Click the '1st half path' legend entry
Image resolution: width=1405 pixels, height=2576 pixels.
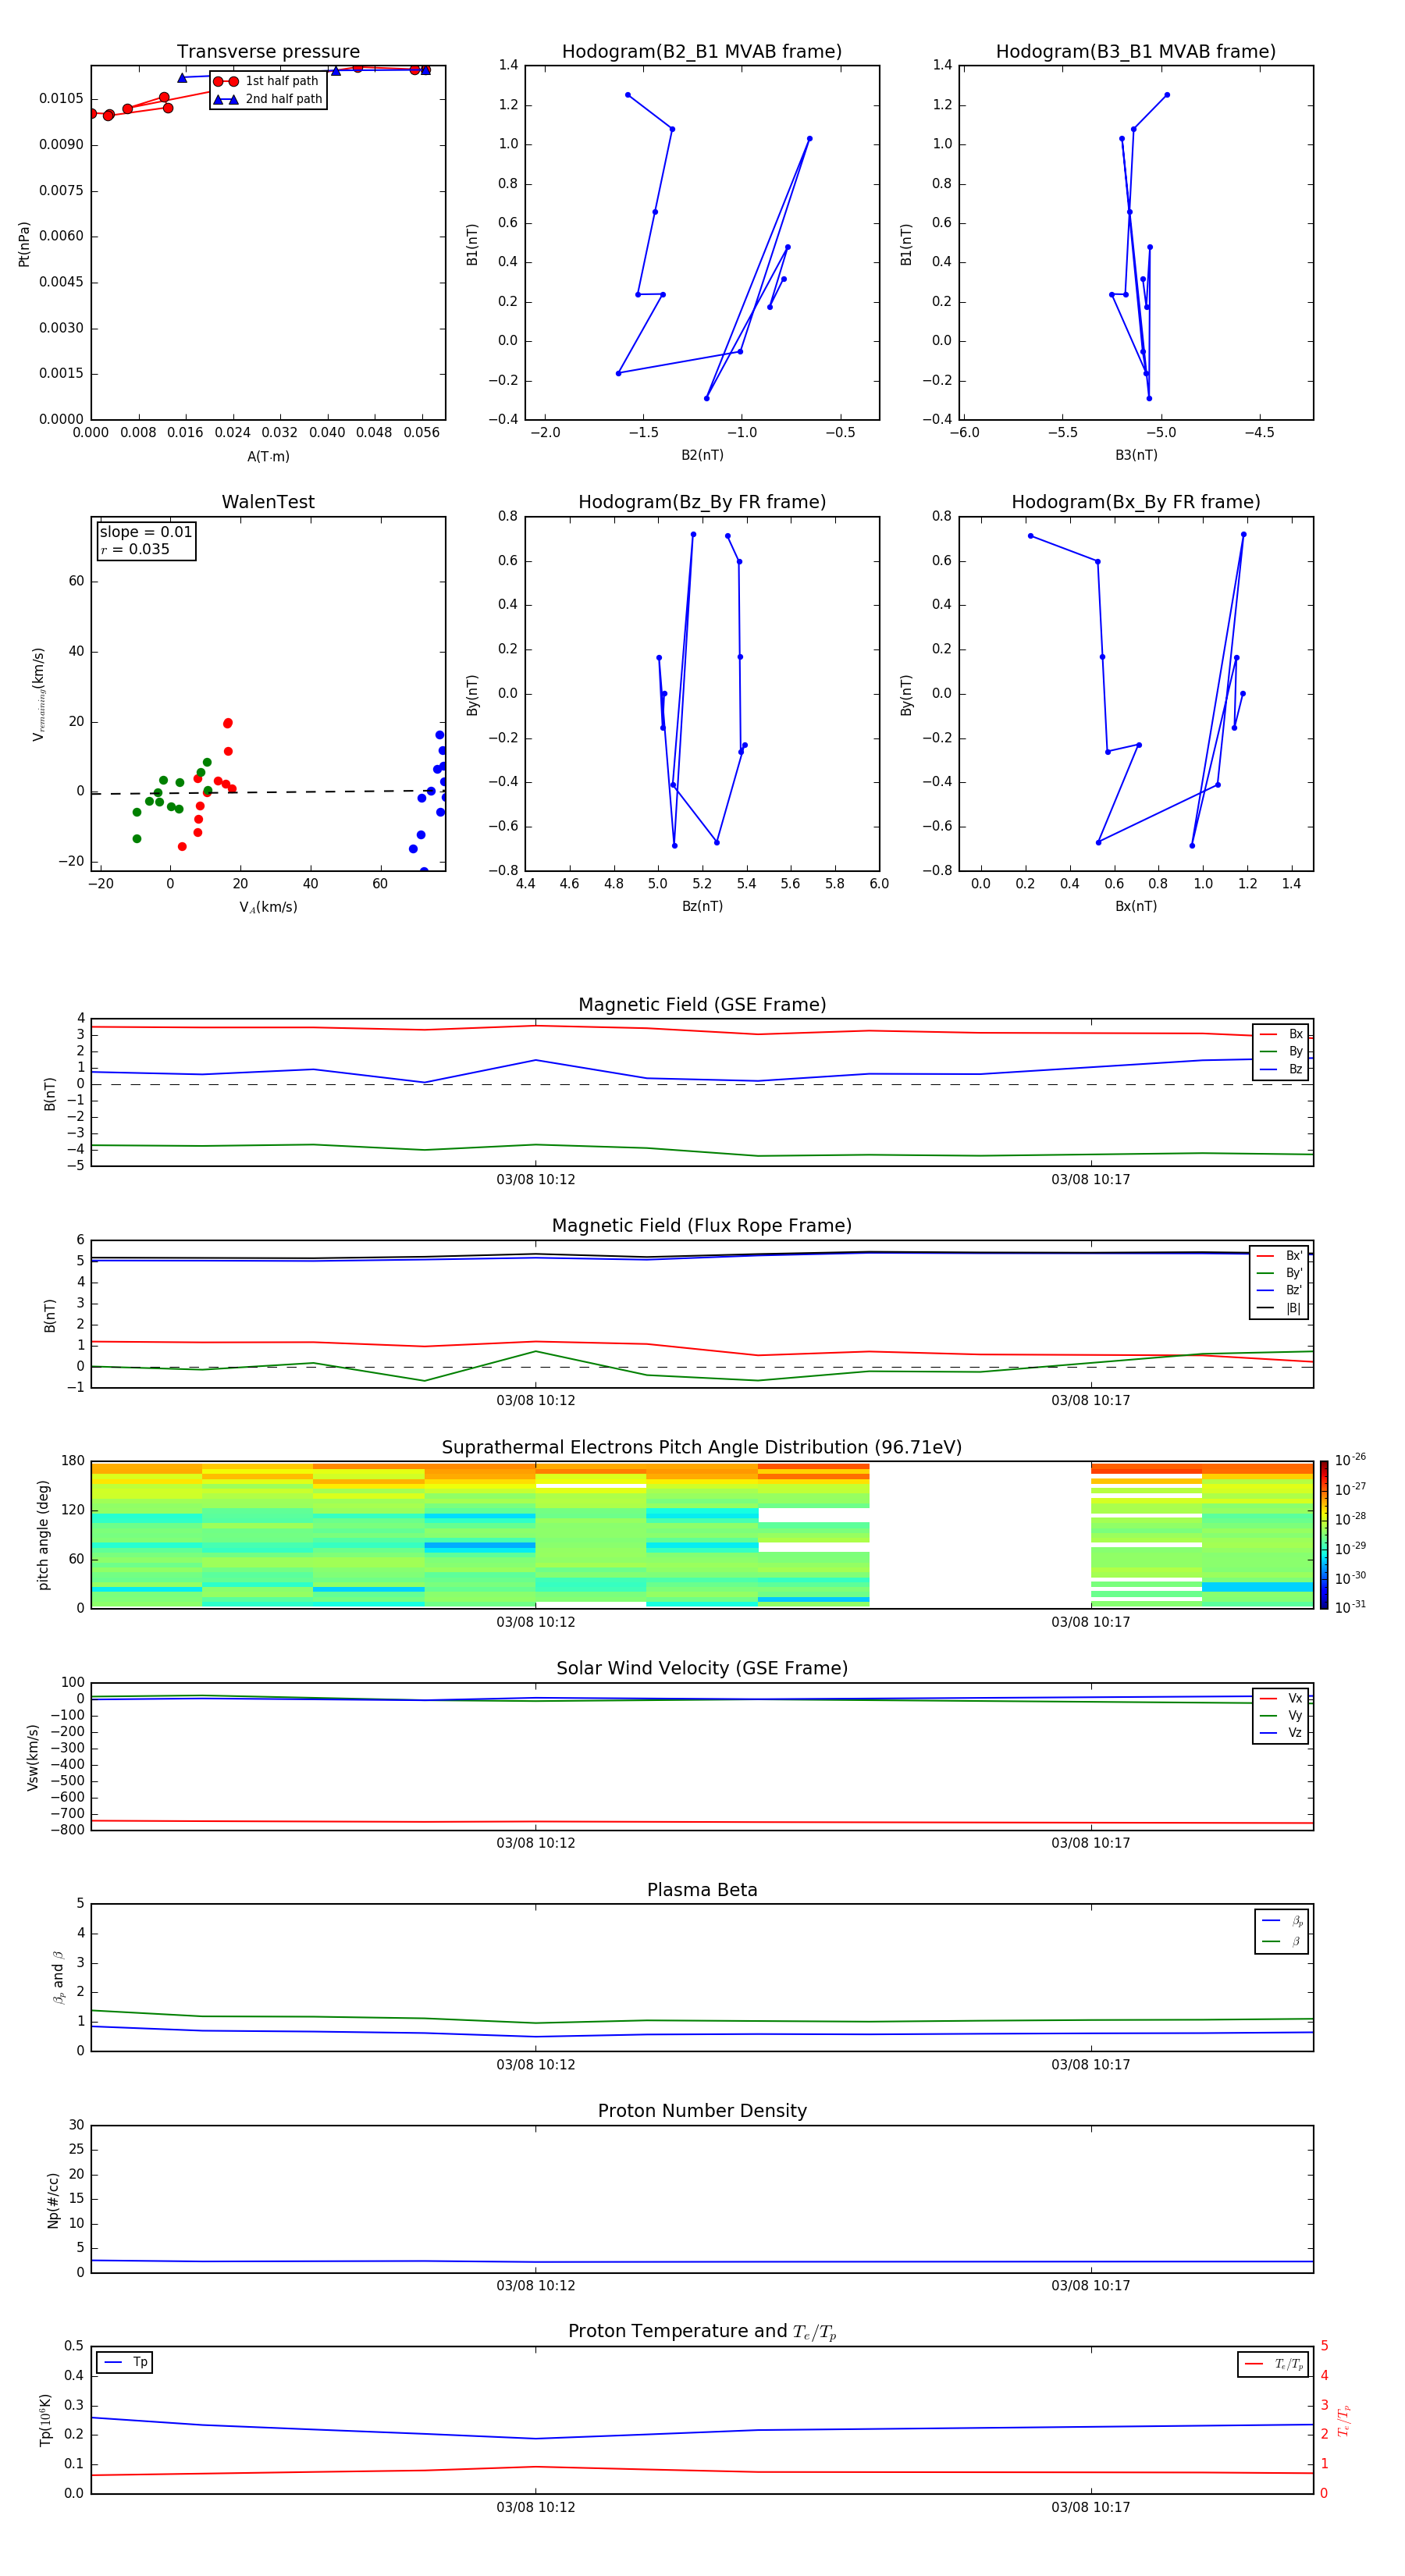[268, 81]
